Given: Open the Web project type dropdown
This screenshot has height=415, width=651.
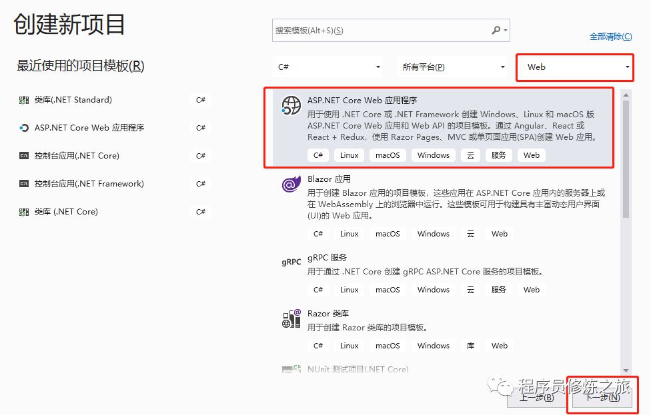Looking at the screenshot, I should [x=575, y=67].
